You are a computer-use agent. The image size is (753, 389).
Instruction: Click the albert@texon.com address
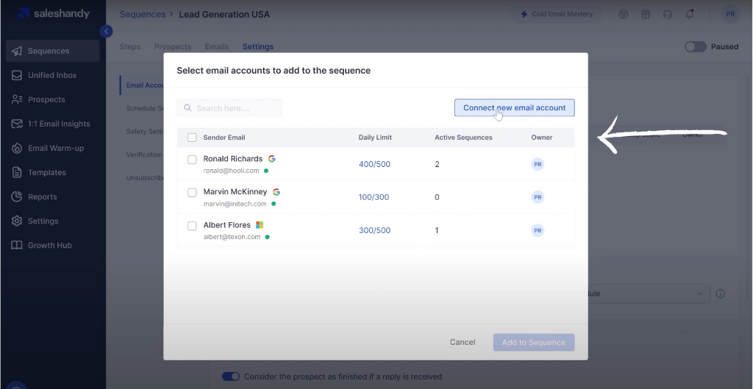click(232, 237)
